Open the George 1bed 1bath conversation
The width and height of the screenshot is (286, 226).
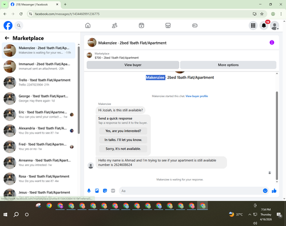[x=38, y=98]
